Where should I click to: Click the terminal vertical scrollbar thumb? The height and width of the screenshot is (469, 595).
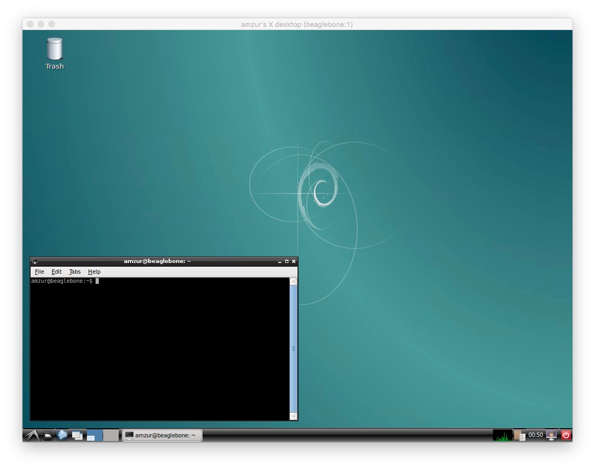point(293,349)
